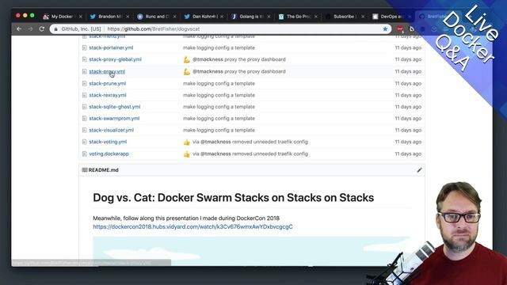This screenshot has height=285, width=507.
Task: Click the README book icon
Action: (85, 170)
